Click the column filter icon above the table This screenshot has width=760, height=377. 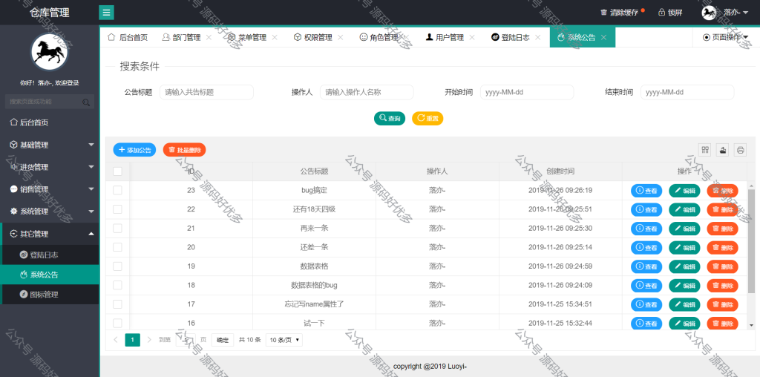(x=705, y=150)
